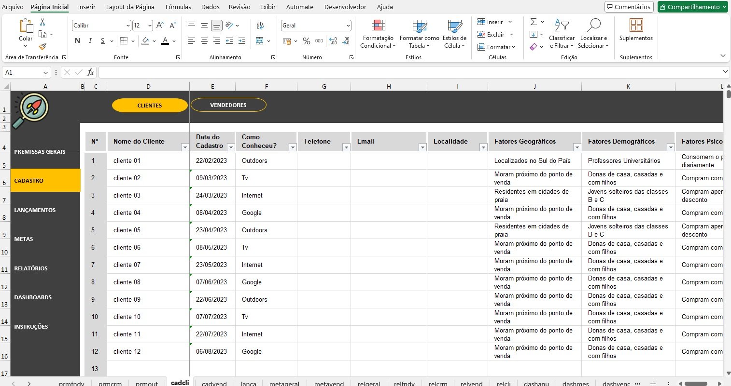Switch to the cadvend sheet tab

(x=214, y=384)
